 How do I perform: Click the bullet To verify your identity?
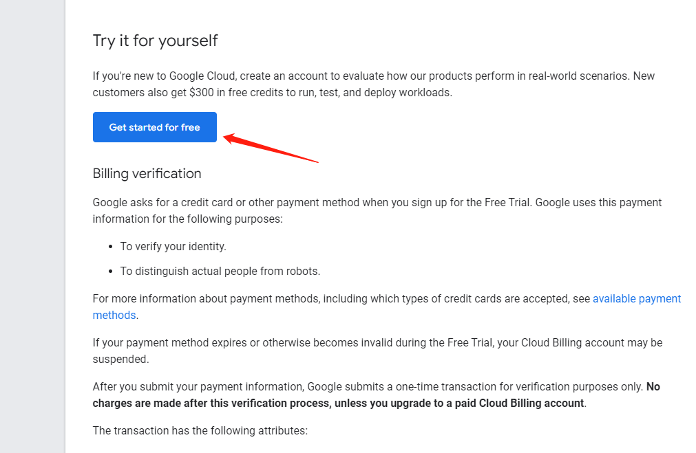point(173,247)
